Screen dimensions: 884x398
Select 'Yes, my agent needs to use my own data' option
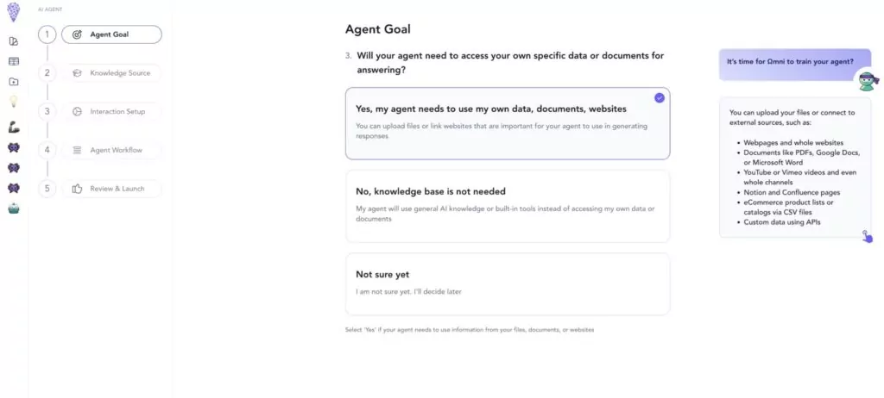pos(508,123)
